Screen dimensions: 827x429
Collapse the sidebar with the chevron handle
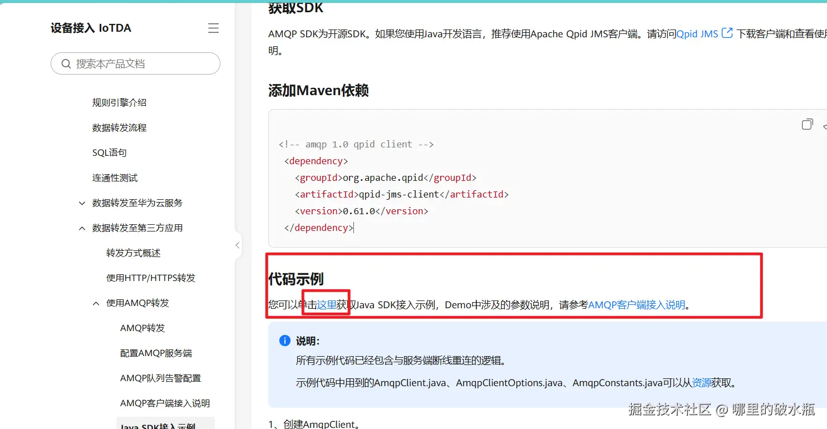click(x=238, y=245)
